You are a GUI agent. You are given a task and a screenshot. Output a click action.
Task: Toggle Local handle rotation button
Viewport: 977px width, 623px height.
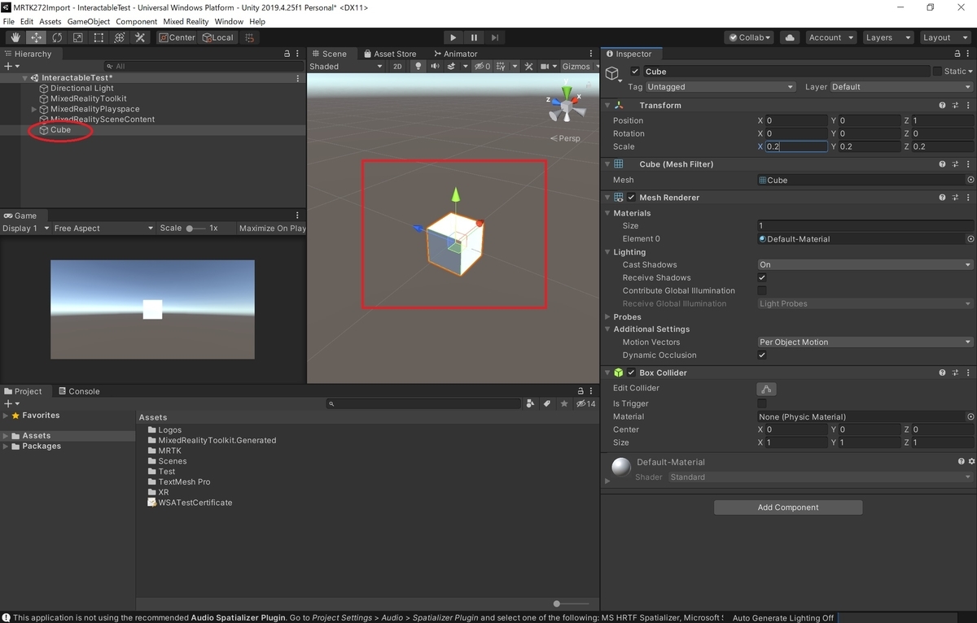pos(217,37)
